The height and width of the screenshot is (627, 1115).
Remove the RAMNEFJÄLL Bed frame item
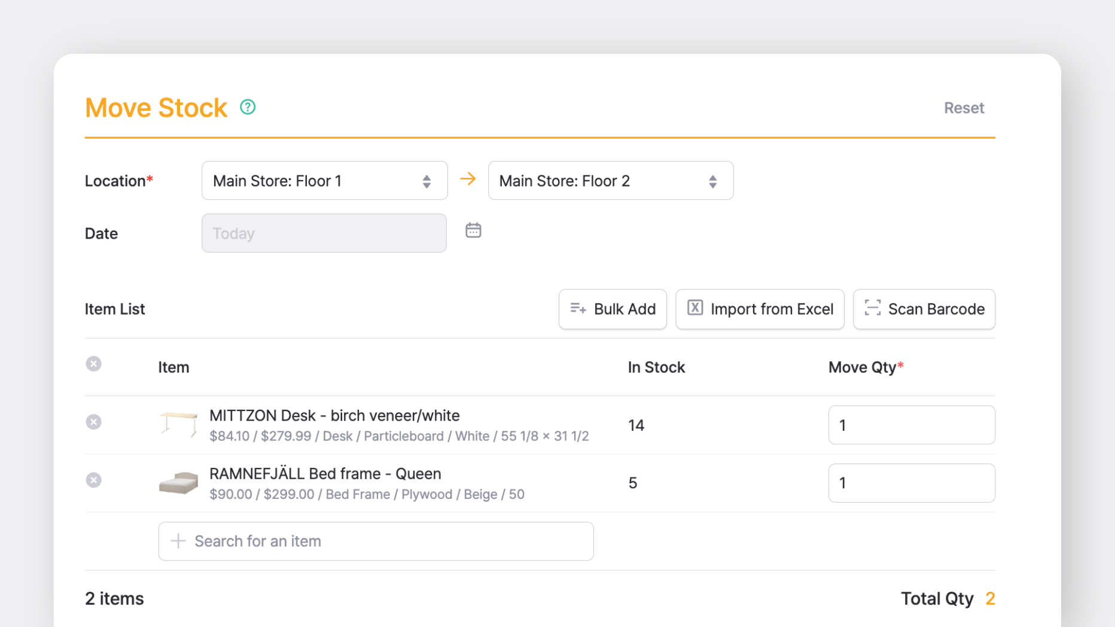pyautogui.click(x=93, y=480)
